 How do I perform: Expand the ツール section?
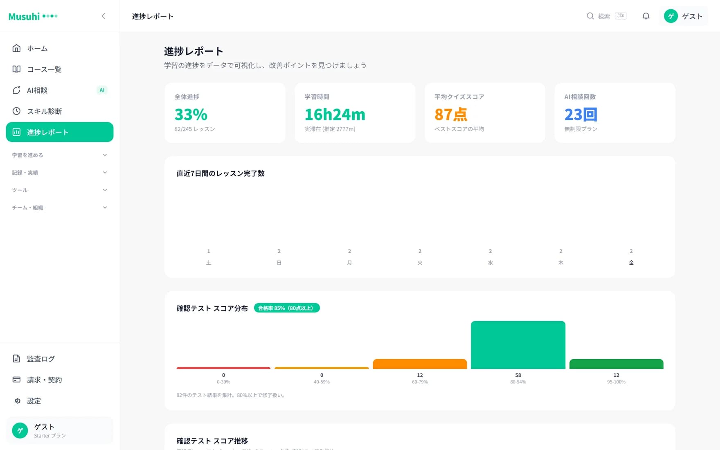60,190
